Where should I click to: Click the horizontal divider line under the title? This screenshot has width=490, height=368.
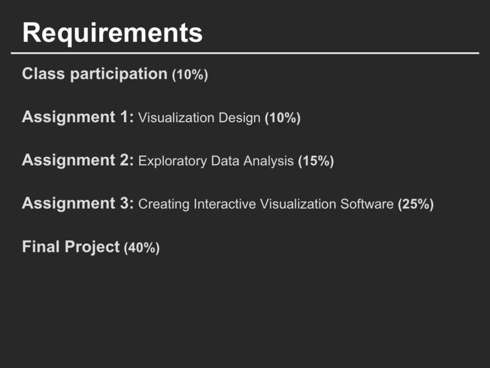245,53
